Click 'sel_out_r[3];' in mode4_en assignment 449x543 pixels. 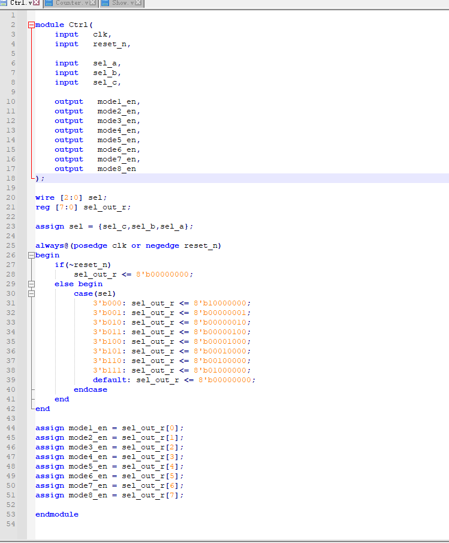tap(152, 457)
